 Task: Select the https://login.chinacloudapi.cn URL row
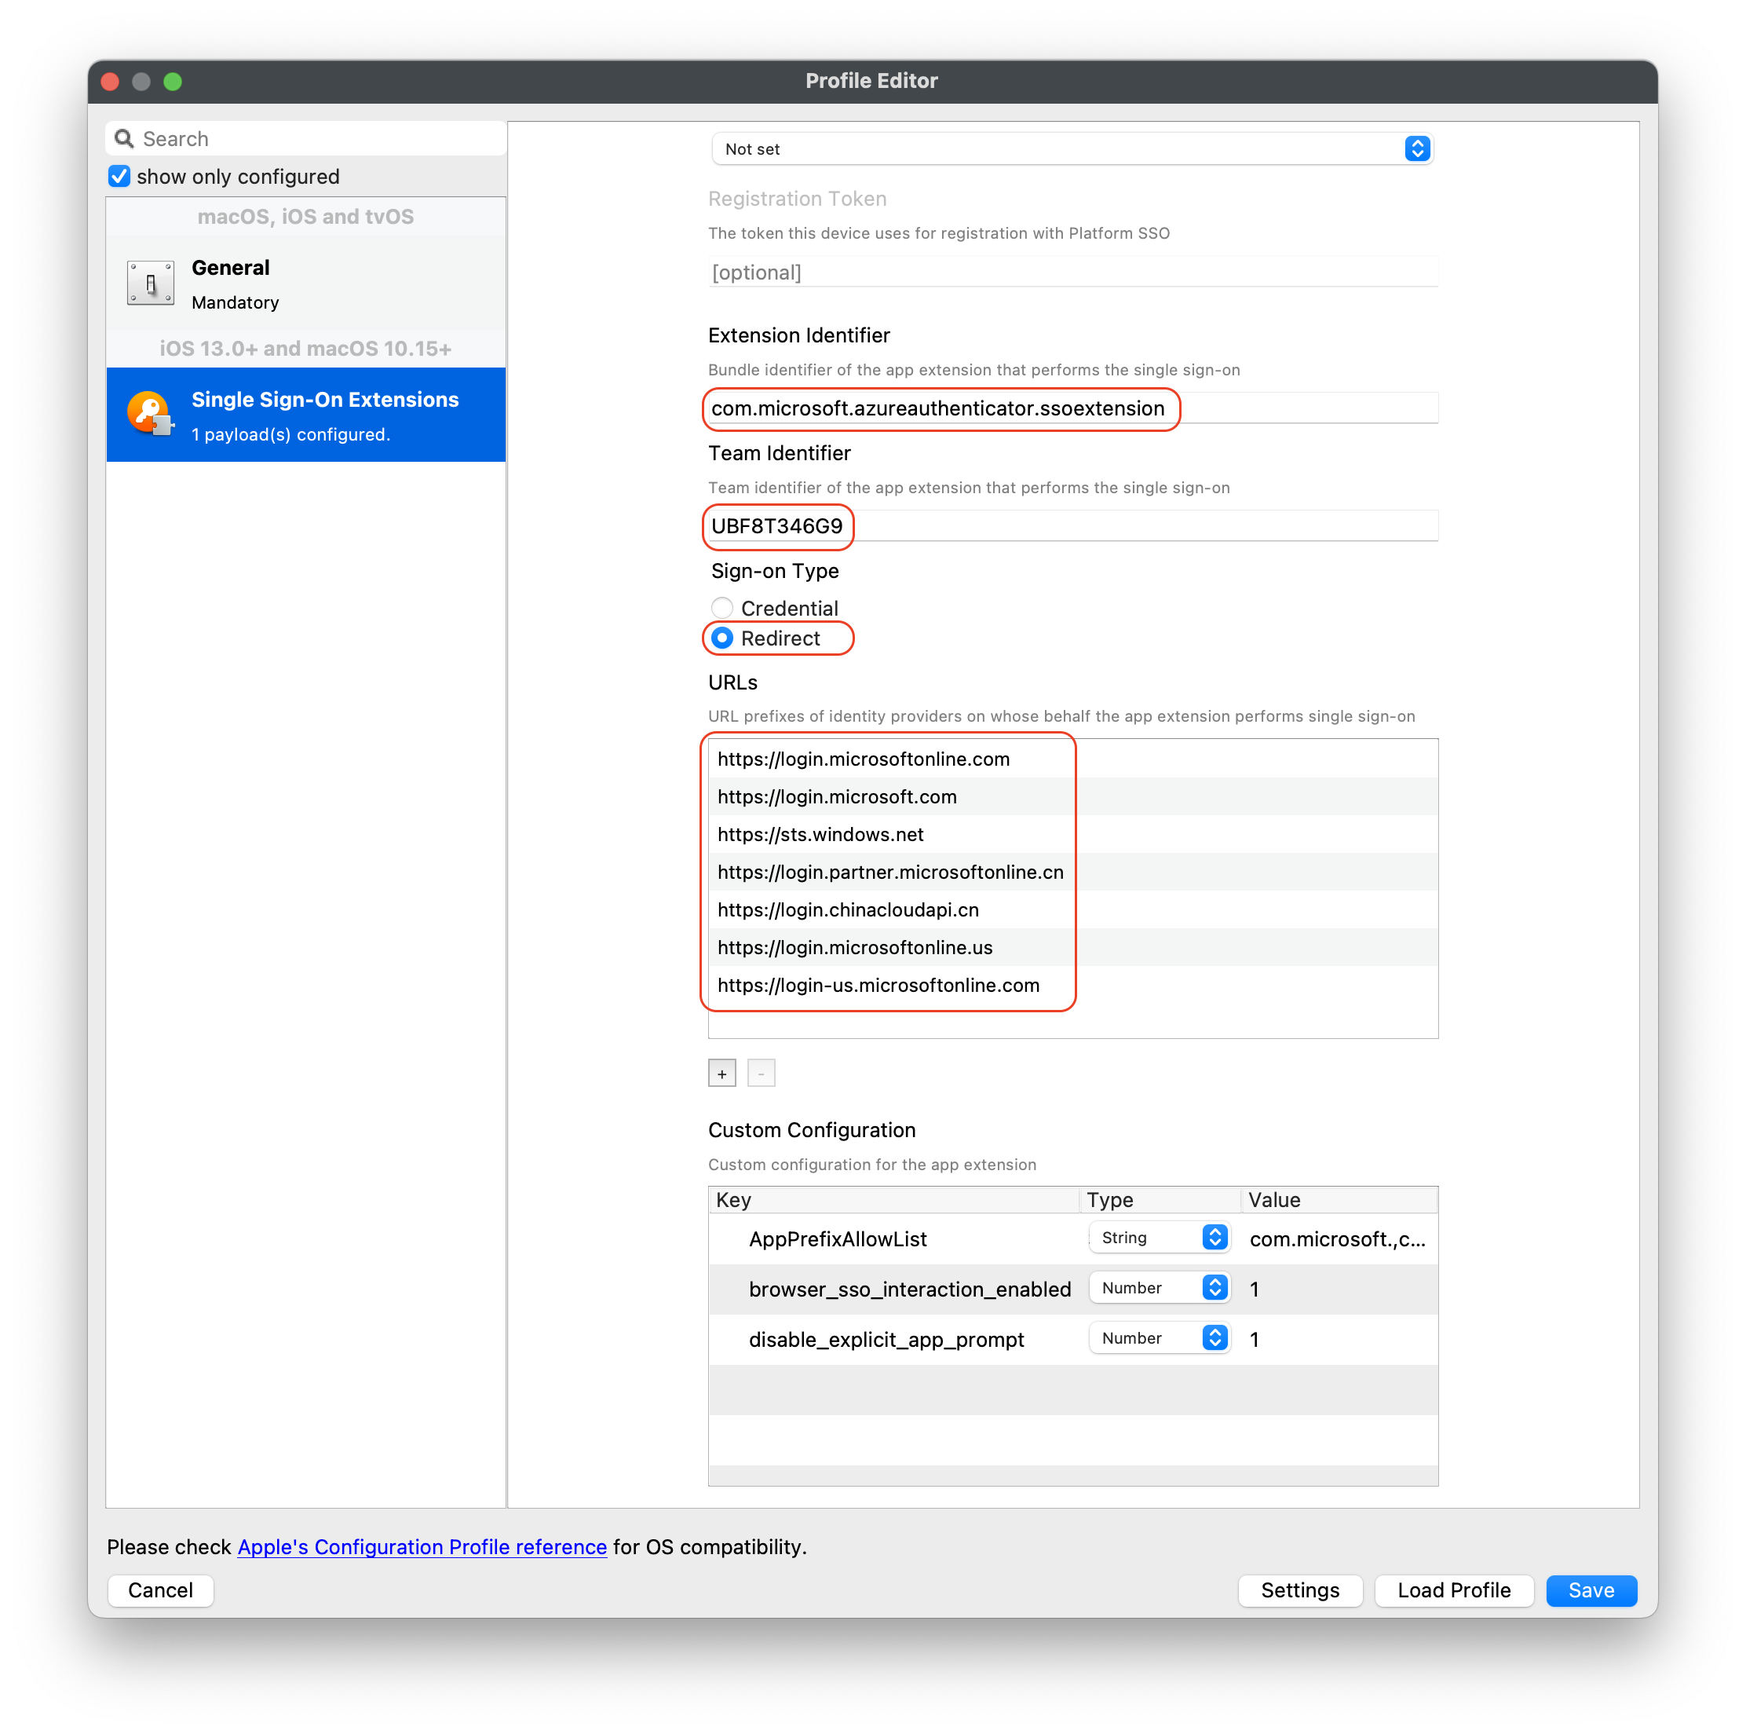tap(1072, 910)
